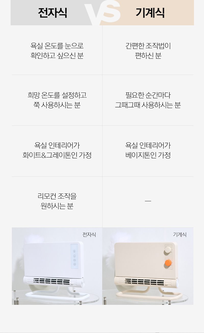The image size is (204, 333).
Task: Select the 전자식 column header
Action: [x=53, y=13]
